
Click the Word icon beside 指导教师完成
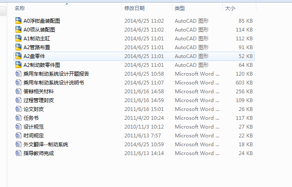18,153
